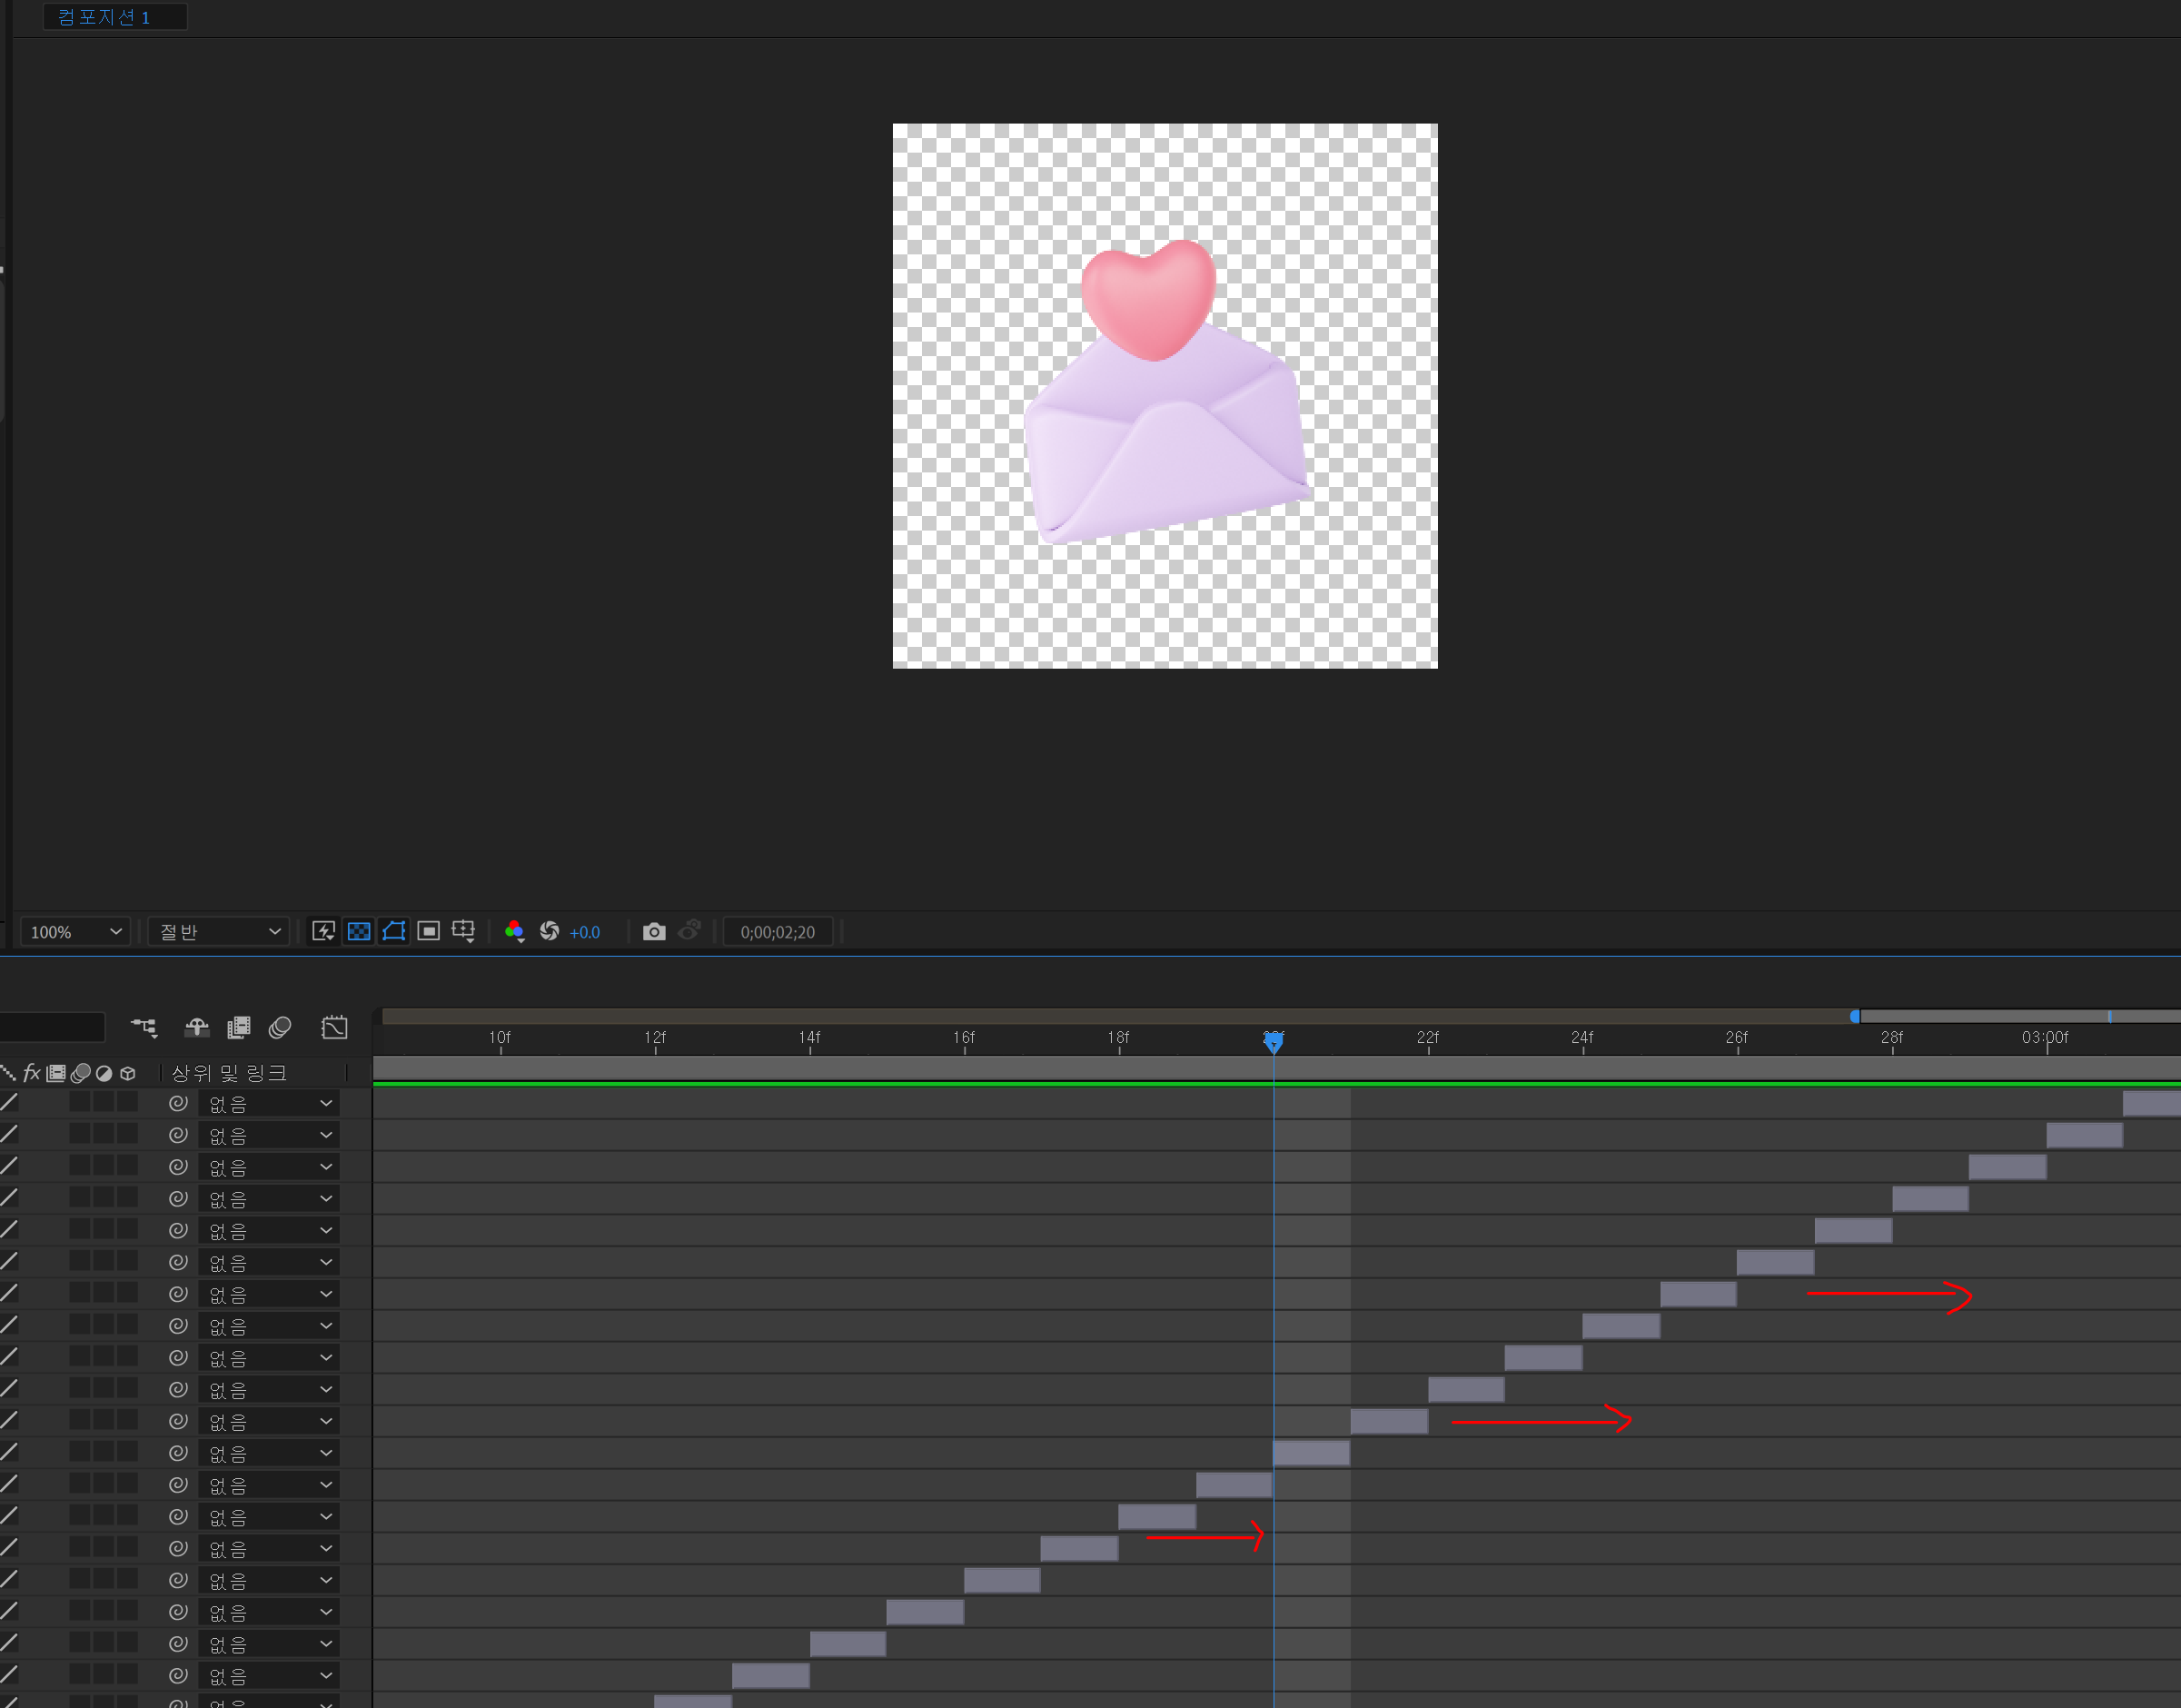The width and height of the screenshot is (2181, 1708).
Task: Toggle the transparency grid button
Action: coord(359,931)
